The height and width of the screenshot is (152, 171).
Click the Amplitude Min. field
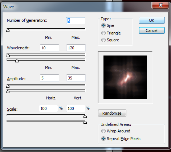pos(49,78)
